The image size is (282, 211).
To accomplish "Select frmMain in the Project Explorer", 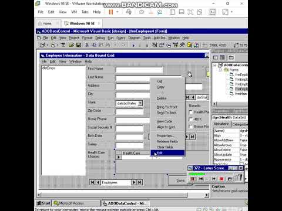I will (x=241, y=94).
